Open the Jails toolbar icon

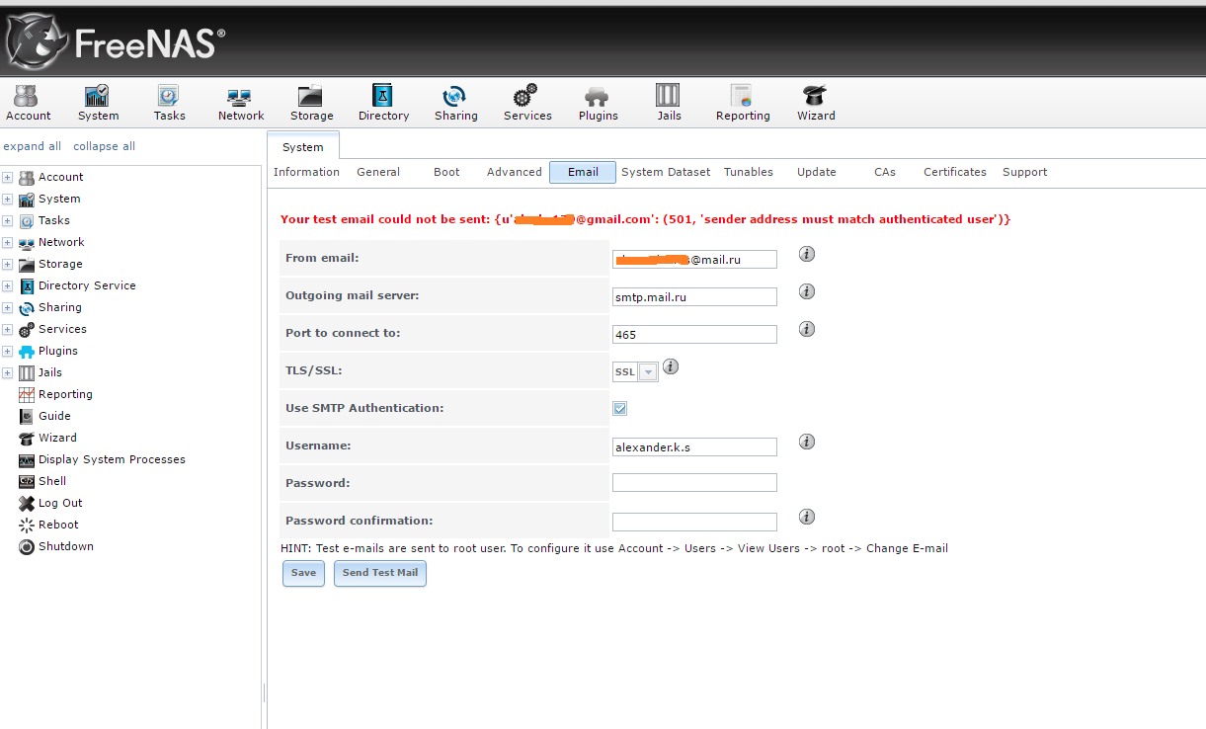tap(669, 103)
